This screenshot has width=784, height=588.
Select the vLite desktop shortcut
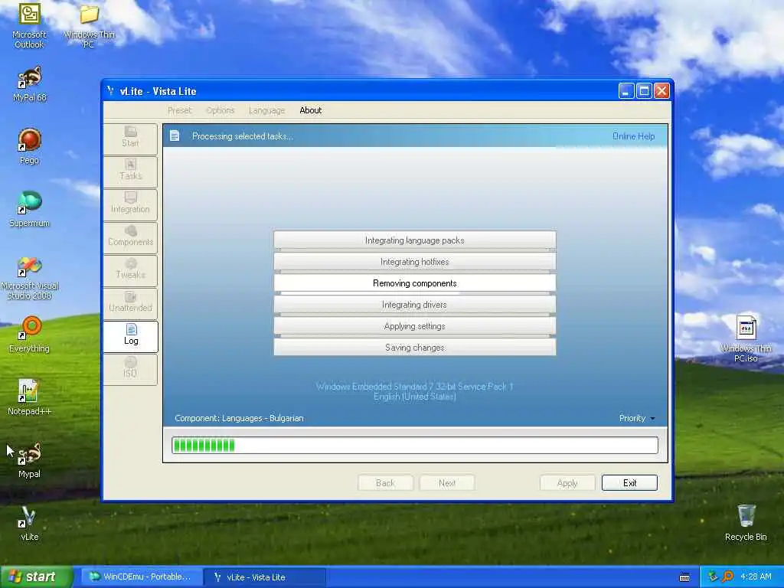(30, 524)
